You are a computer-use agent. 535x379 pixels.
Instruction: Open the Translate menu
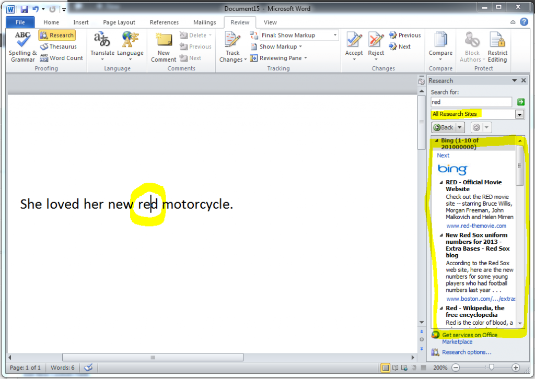point(102,46)
